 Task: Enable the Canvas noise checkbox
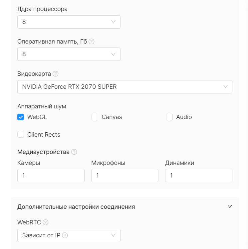point(95,117)
